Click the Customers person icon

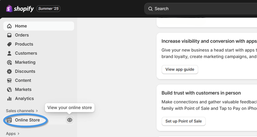click(9, 53)
